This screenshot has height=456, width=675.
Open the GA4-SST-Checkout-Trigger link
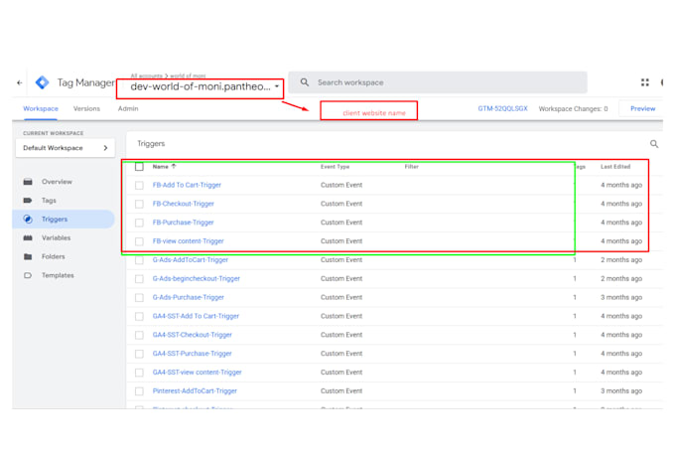tap(192, 335)
